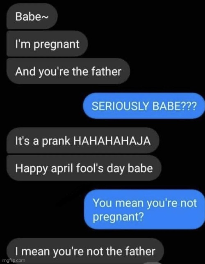Click the word "BABE???" in the blue bubble
The width and height of the screenshot is (205, 264).
pos(174,106)
